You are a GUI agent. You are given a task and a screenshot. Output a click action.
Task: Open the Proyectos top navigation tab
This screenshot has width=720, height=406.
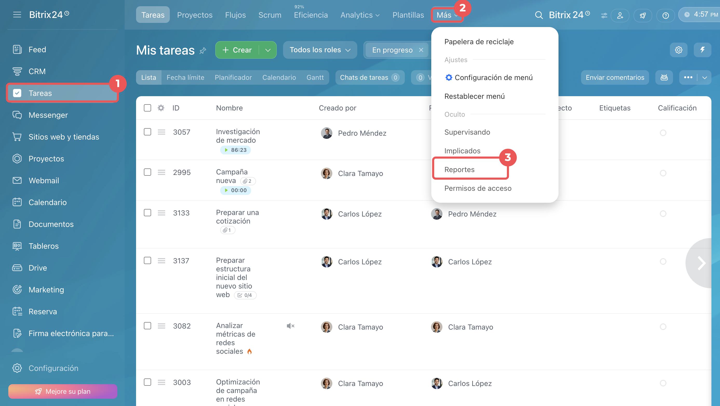[x=194, y=15]
